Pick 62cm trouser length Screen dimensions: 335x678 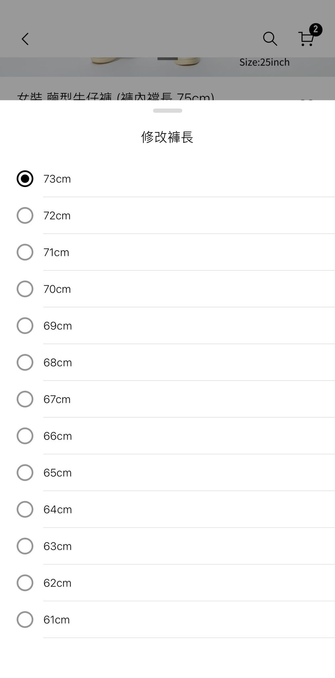(x=25, y=583)
